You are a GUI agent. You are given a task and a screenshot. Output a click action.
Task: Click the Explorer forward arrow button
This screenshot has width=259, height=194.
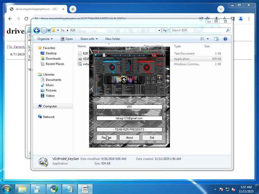(44, 30)
